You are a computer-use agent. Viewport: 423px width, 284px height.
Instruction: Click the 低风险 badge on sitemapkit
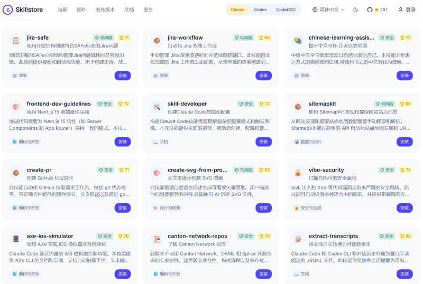[x=385, y=104]
